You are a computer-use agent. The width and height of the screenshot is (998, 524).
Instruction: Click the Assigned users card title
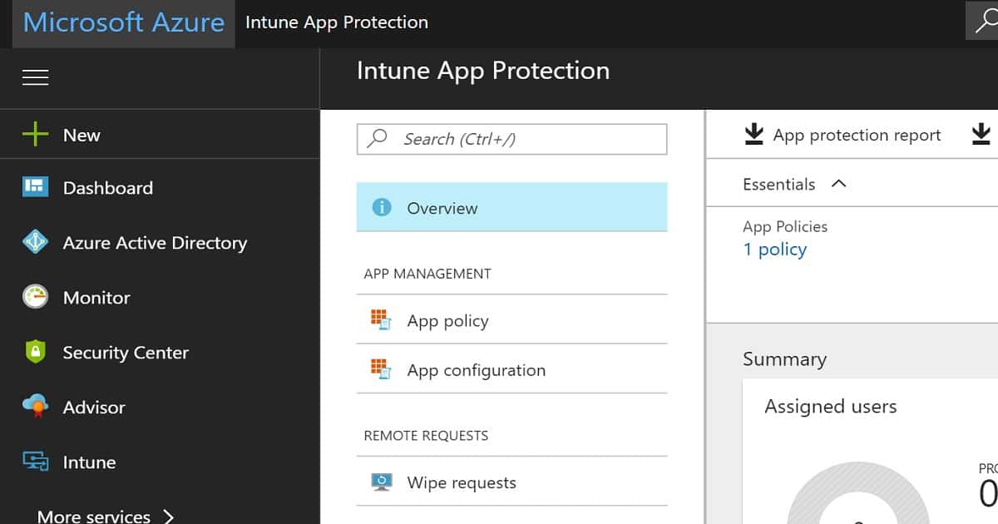pyautogui.click(x=831, y=407)
